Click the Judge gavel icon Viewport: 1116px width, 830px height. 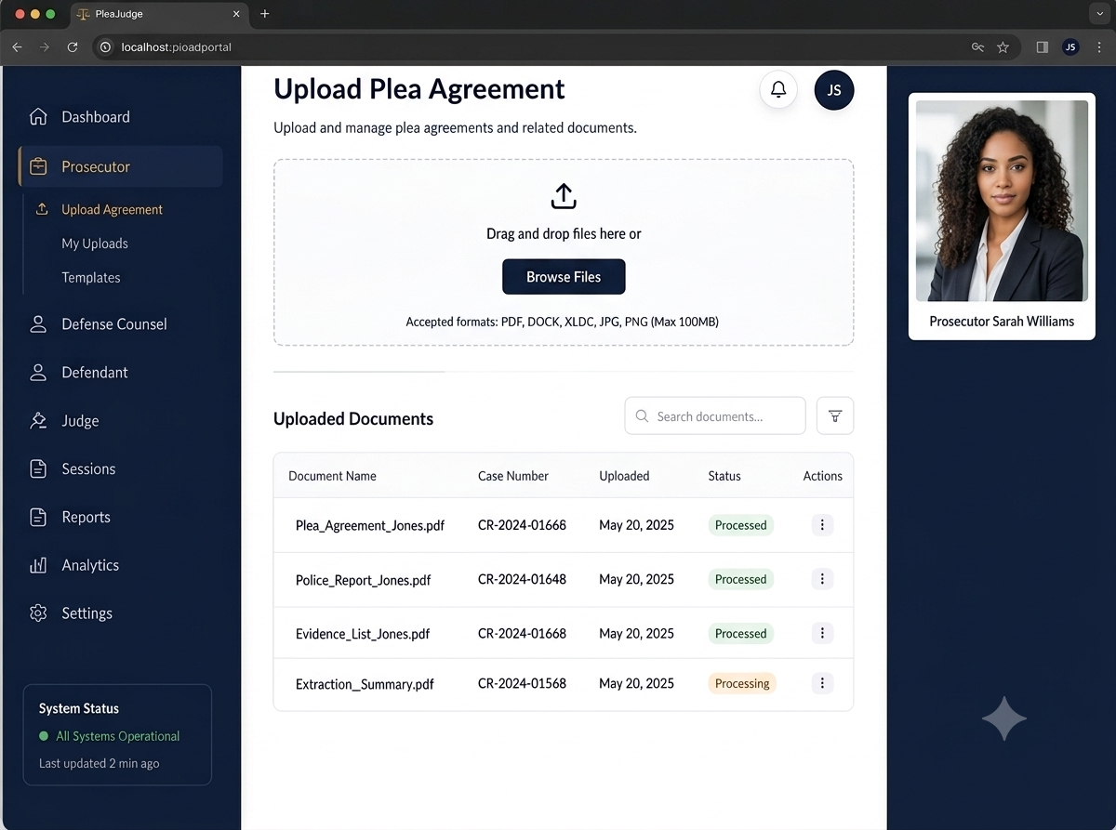(x=38, y=421)
